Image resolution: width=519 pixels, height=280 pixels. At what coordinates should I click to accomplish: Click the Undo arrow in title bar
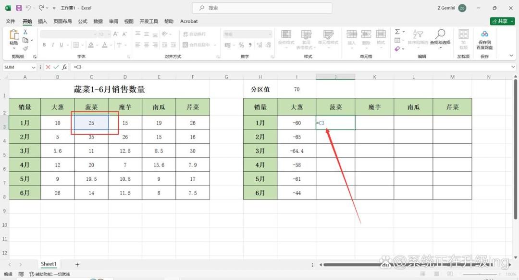[x=28, y=8]
